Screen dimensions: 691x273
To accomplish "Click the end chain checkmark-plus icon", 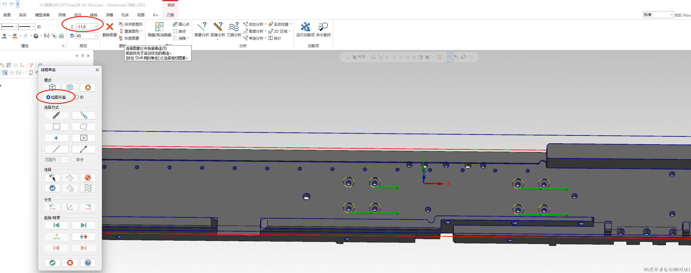I will tap(52, 188).
